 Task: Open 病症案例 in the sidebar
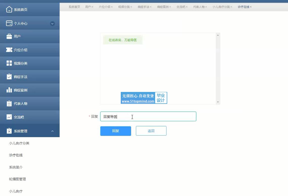(x=30, y=90)
